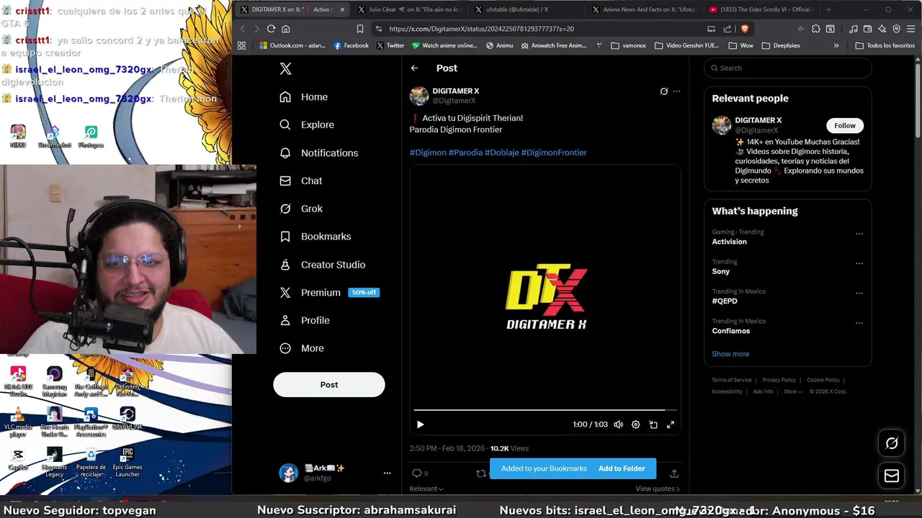This screenshot has height=518, width=922.
Task: Click the big Post button
Action: click(x=329, y=384)
